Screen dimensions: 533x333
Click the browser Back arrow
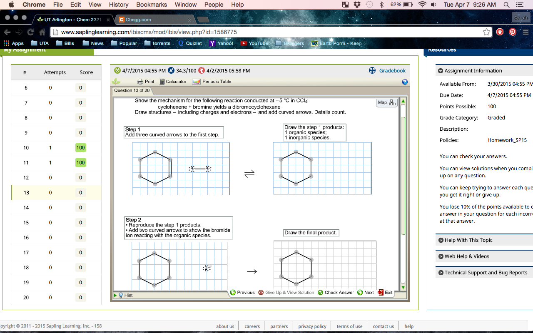(7, 32)
